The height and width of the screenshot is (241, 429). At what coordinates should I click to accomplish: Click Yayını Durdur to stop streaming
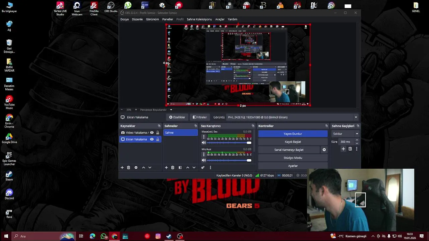(x=293, y=134)
